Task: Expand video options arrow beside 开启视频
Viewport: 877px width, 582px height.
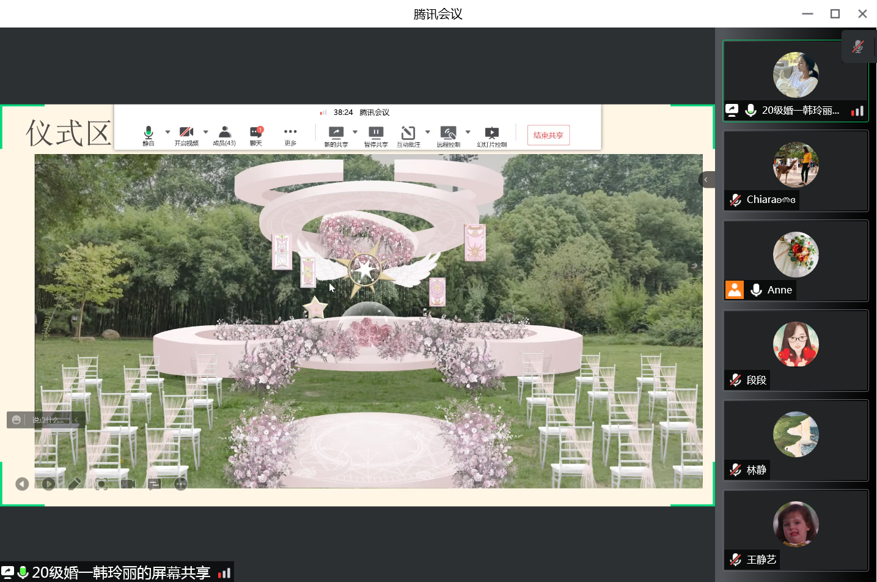Action: tap(206, 131)
